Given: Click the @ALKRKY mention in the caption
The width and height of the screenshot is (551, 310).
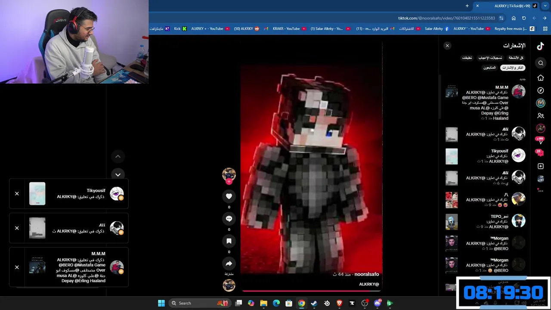Looking at the screenshot, I should click(x=369, y=284).
